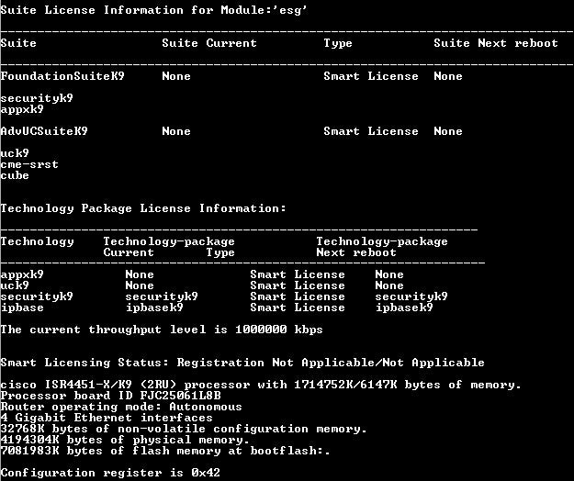Image resolution: width=574 pixels, height=481 pixels.
Task: Click "Smart License" in AdvUCSuiteK9 row
Action: 370,130
